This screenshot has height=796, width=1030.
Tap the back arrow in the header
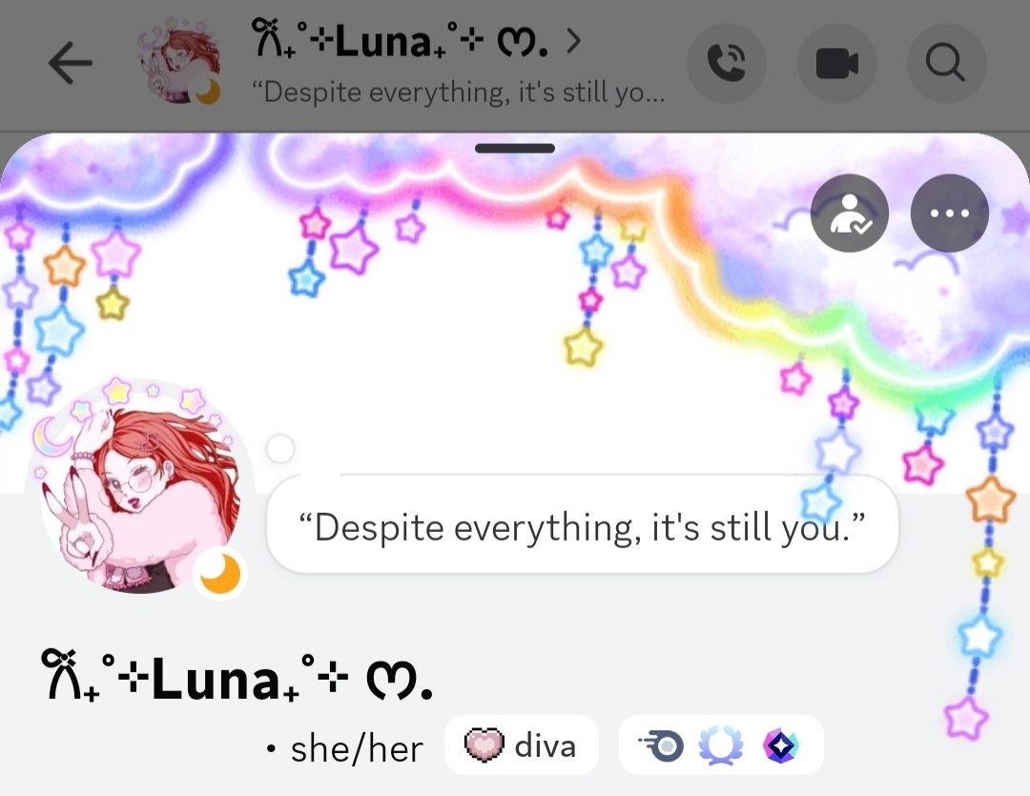(x=71, y=63)
